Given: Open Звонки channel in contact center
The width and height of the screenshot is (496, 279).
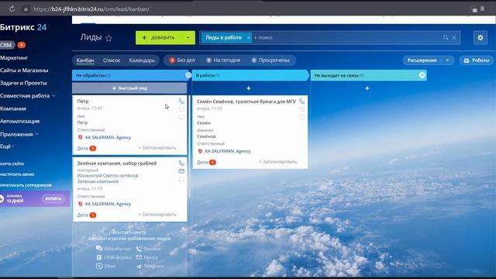Looking at the screenshot, I should pyautogui.click(x=148, y=249).
